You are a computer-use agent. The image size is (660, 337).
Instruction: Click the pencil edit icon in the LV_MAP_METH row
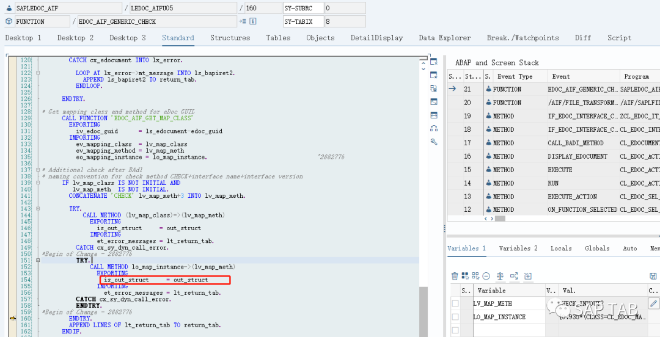coord(653,303)
